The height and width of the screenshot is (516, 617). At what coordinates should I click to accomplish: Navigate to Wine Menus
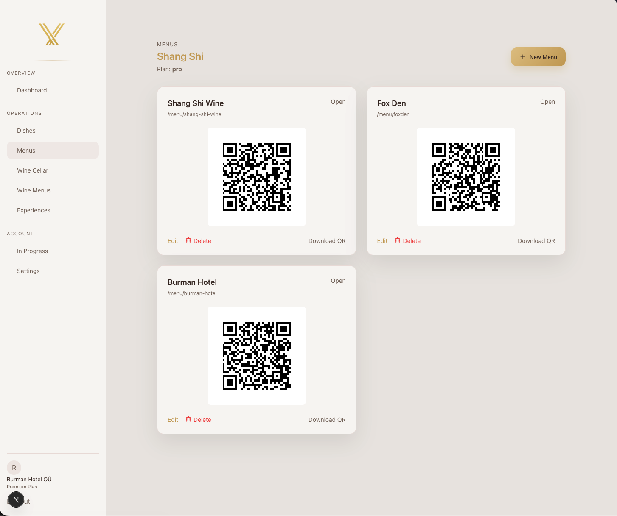coord(53,190)
